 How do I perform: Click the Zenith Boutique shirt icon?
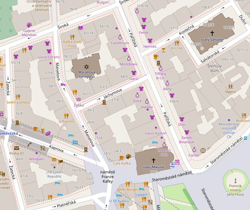(x=187, y=132)
